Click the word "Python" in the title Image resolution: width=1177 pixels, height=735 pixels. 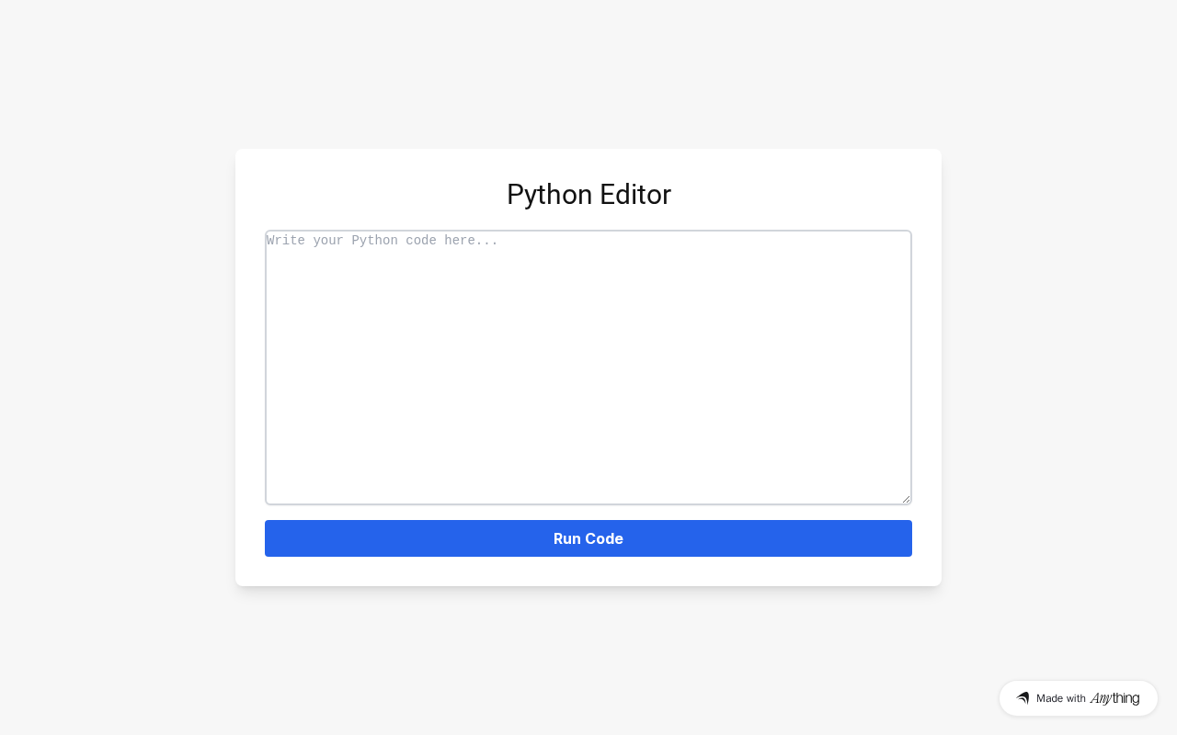549,195
